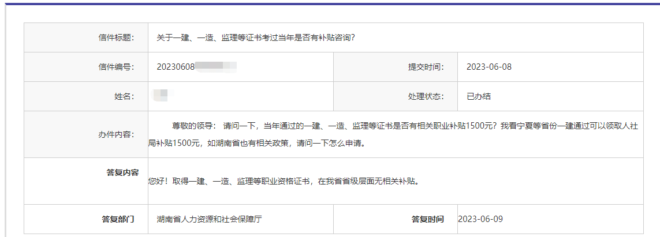Viewport: 660px width, 237px height.
Task: Click the 答复时间 heading
Action: click(x=427, y=219)
